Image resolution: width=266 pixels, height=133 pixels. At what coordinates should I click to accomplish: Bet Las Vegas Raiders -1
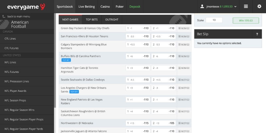[164, 100]
